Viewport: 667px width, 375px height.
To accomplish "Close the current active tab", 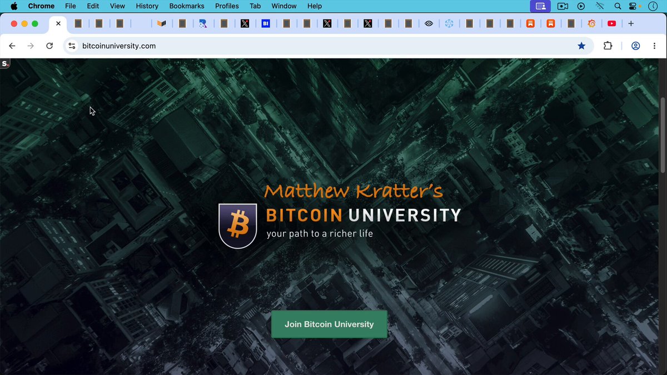I will point(58,24).
